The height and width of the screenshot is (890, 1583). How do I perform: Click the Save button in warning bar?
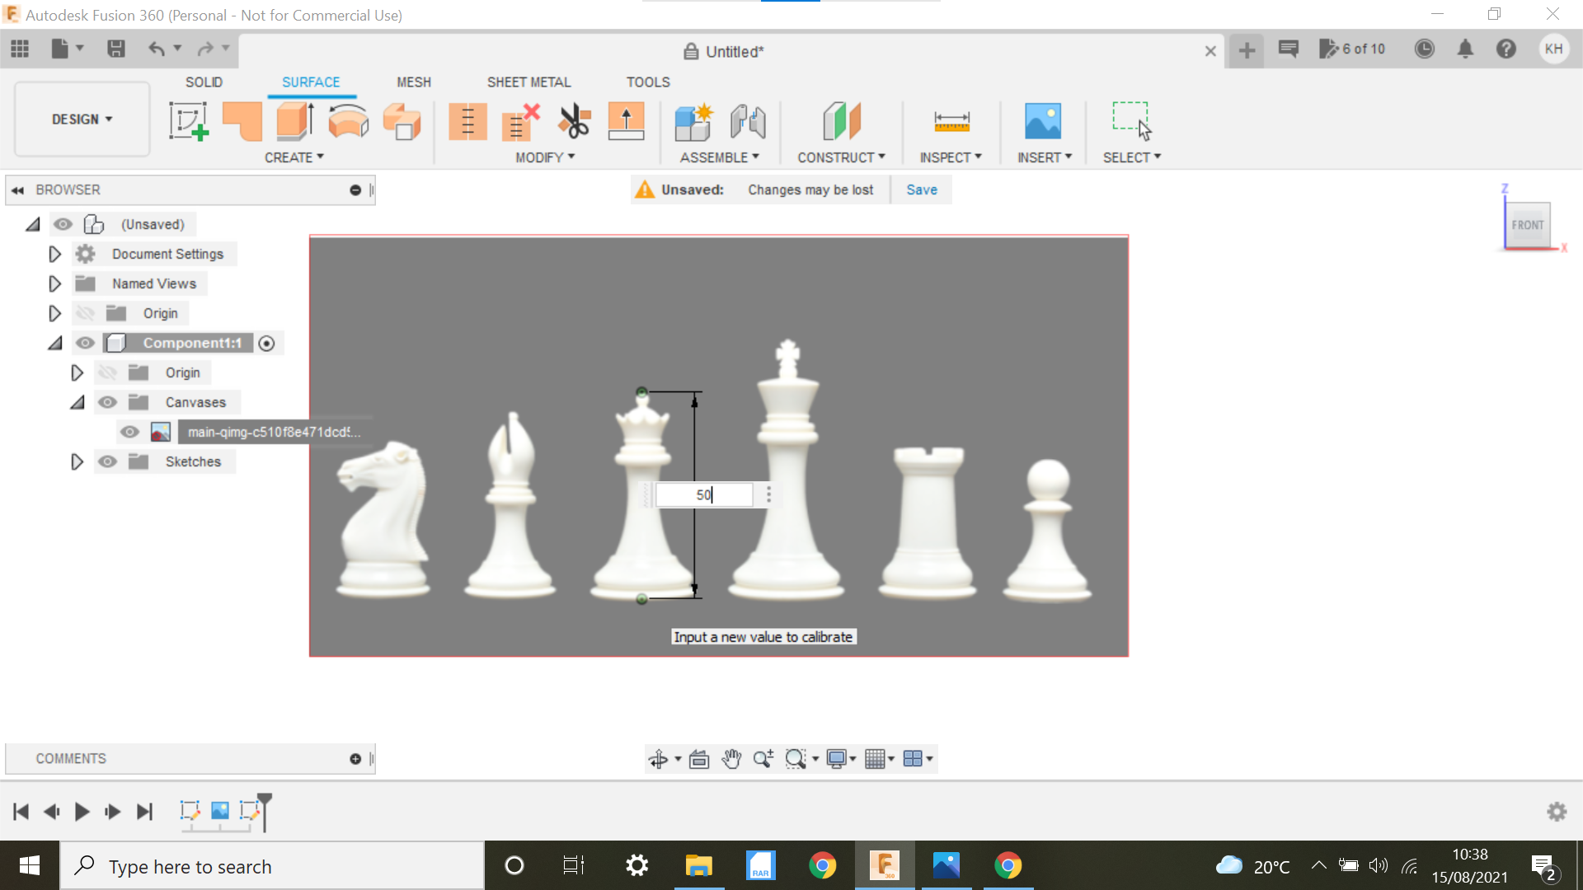point(921,190)
